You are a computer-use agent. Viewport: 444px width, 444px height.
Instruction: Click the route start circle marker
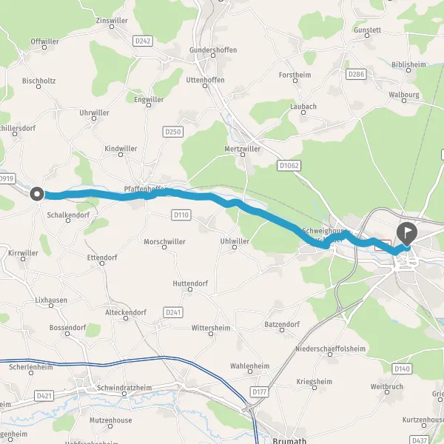[x=37, y=194]
